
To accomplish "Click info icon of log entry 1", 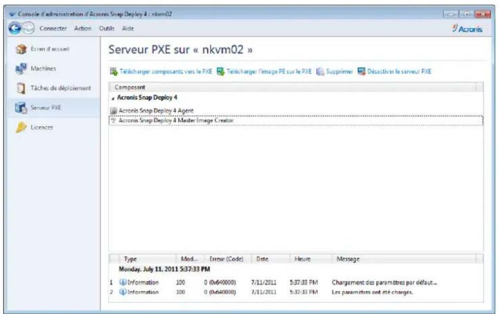I will pos(122,282).
